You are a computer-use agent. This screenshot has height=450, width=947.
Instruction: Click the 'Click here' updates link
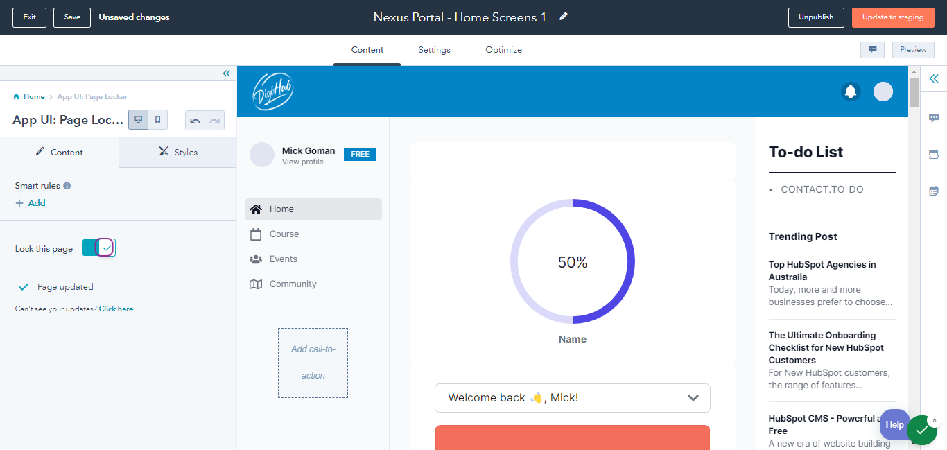pos(116,309)
